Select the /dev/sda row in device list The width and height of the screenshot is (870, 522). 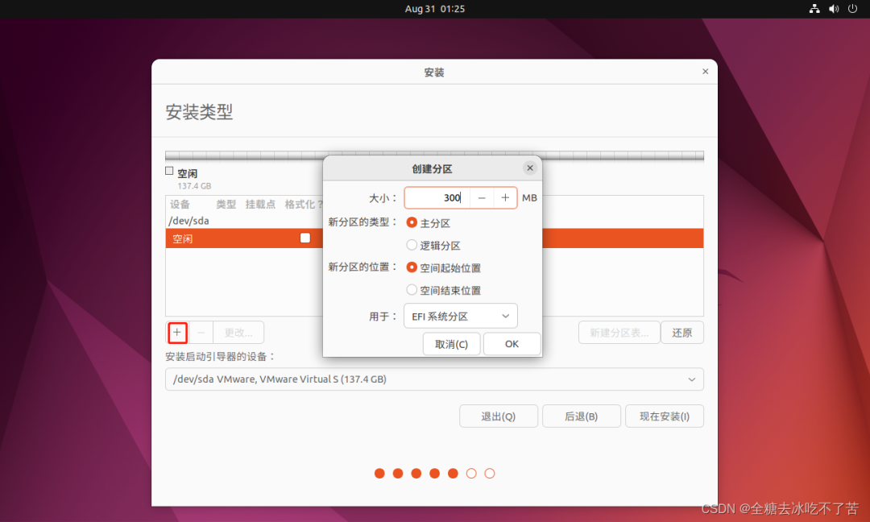(188, 221)
